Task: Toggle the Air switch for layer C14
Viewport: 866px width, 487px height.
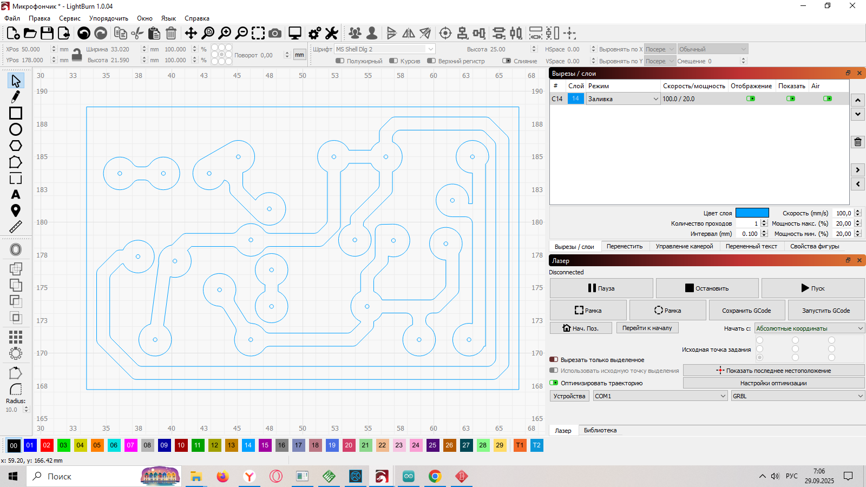Action: tap(827, 99)
